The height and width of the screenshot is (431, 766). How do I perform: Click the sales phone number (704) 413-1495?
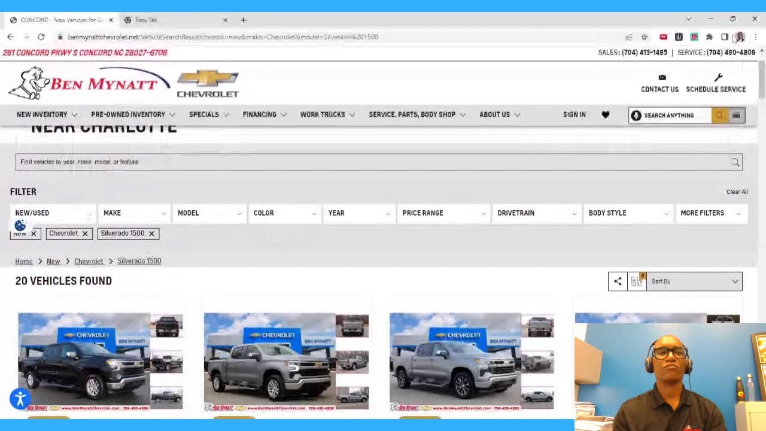coord(645,53)
